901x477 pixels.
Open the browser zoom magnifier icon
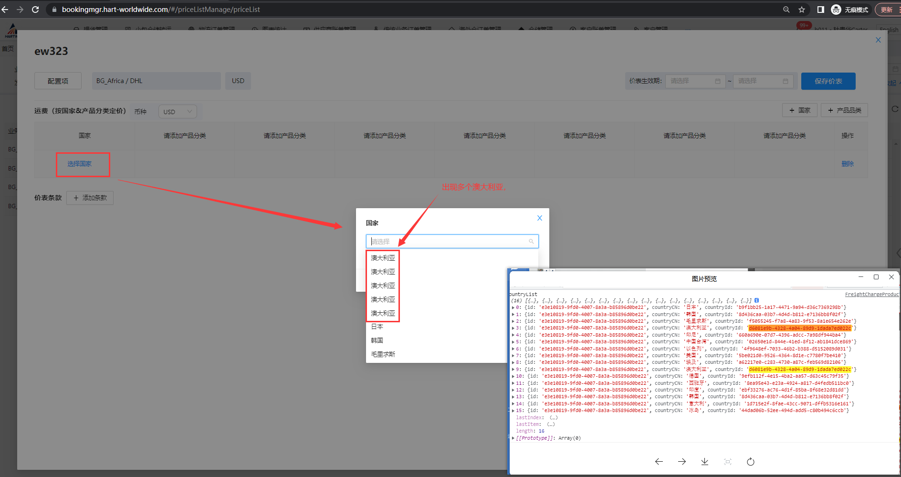786,10
